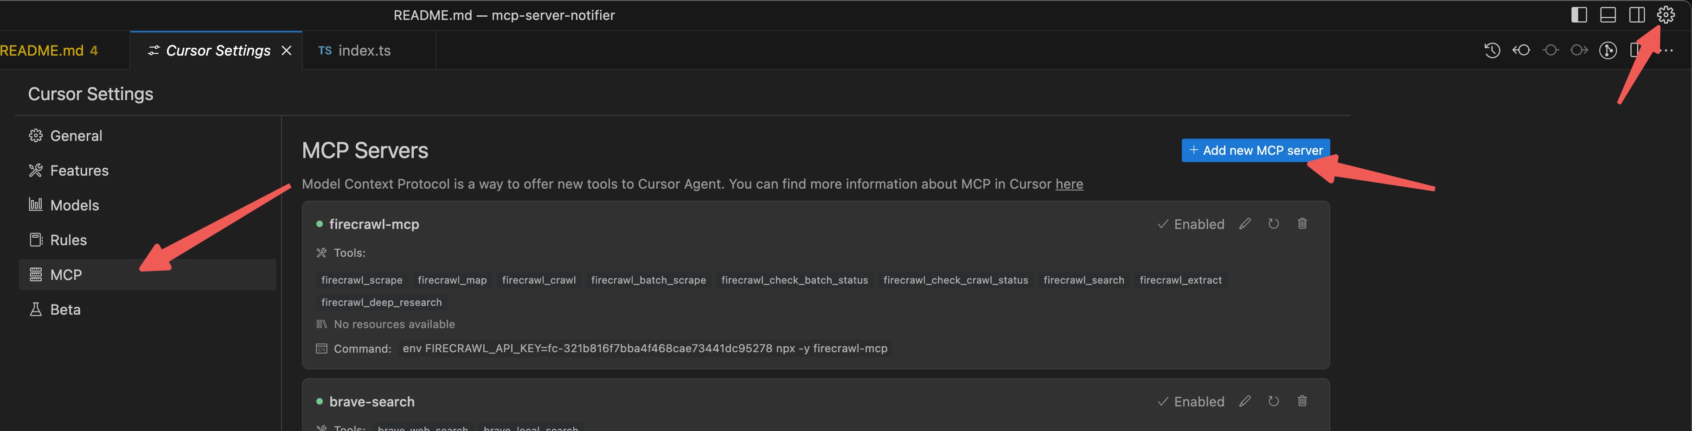Click the firecrawl_map tool tag
This screenshot has width=1692, height=431.
[452, 280]
